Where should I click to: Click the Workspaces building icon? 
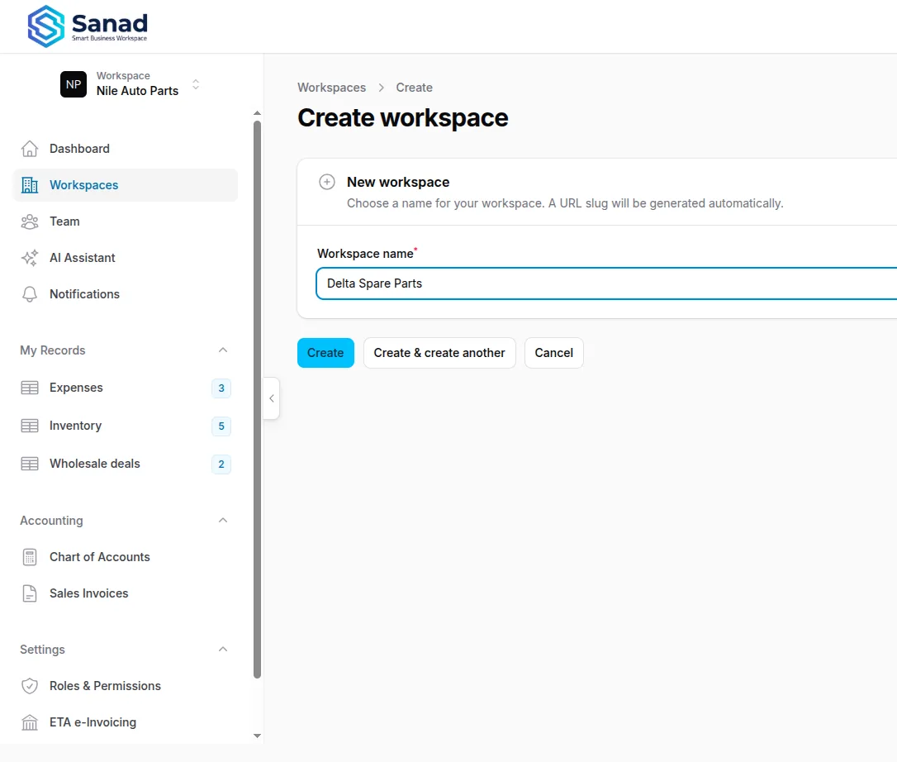[30, 185]
